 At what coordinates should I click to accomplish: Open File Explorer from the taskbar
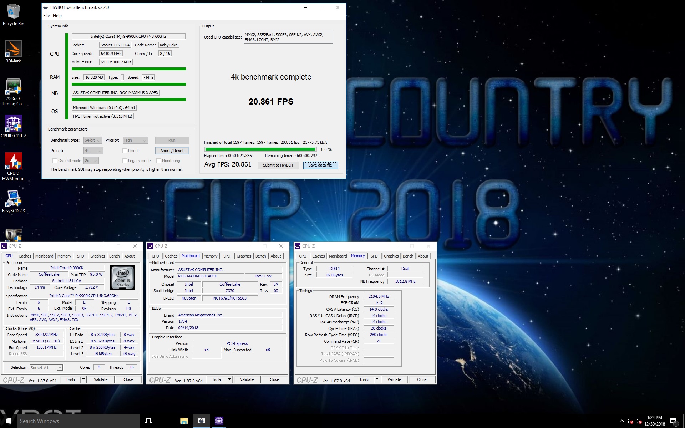(x=184, y=421)
